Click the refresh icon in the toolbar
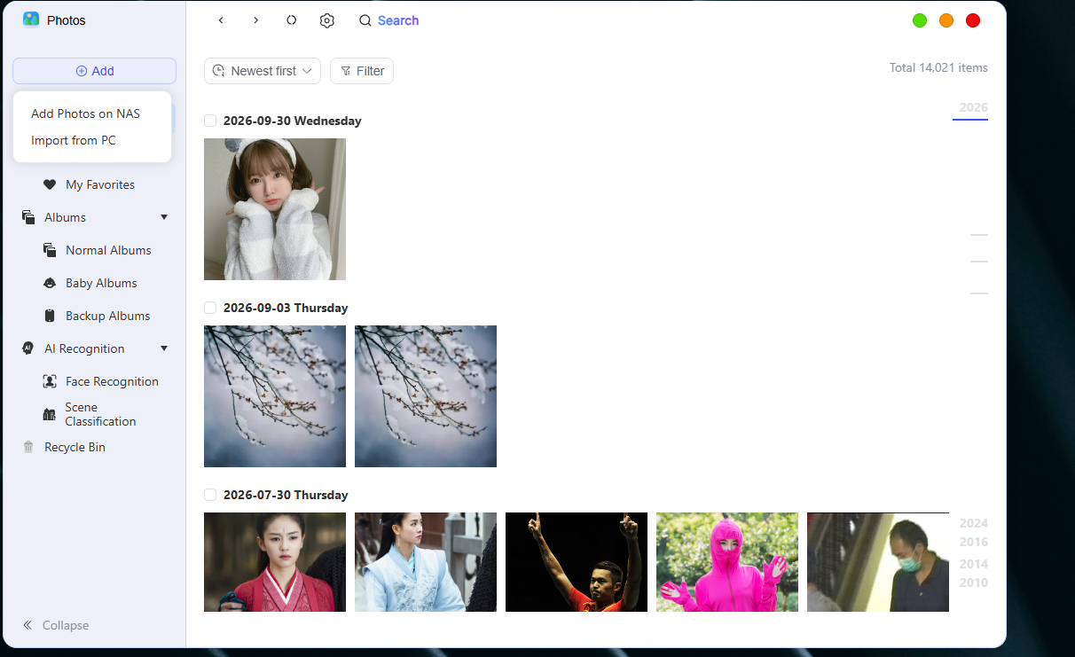The height and width of the screenshot is (657, 1075). pos(291,20)
